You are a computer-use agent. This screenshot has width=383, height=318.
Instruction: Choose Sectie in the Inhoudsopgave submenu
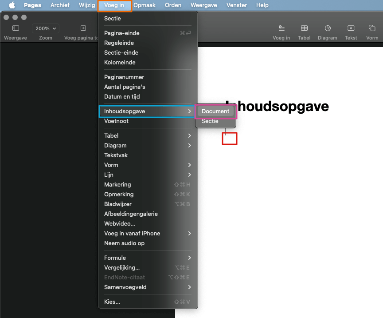click(x=216, y=121)
